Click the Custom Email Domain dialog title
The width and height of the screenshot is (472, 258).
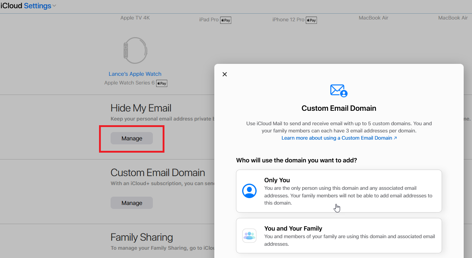tap(339, 108)
